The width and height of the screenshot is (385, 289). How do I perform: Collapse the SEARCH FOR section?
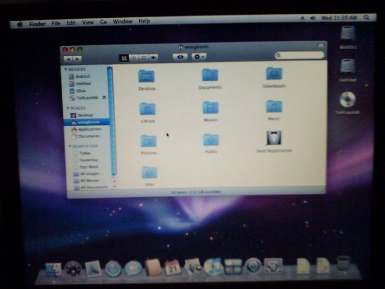(69, 146)
